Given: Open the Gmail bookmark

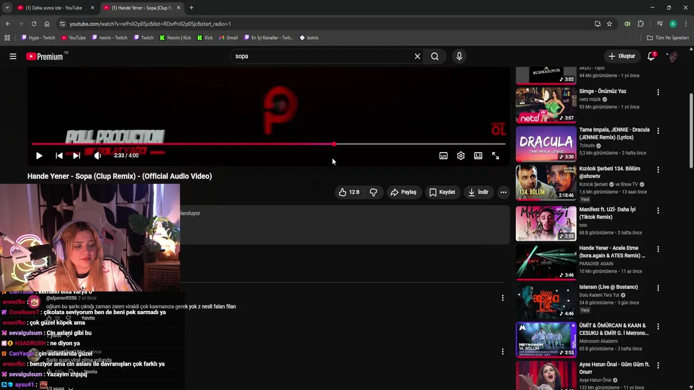Looking at the screenshot, I should click(228, 38).
